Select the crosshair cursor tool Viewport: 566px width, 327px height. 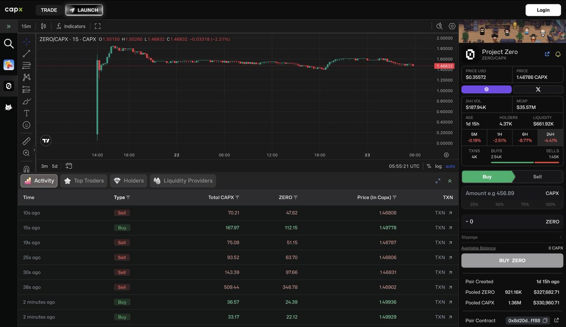[26, 41]
